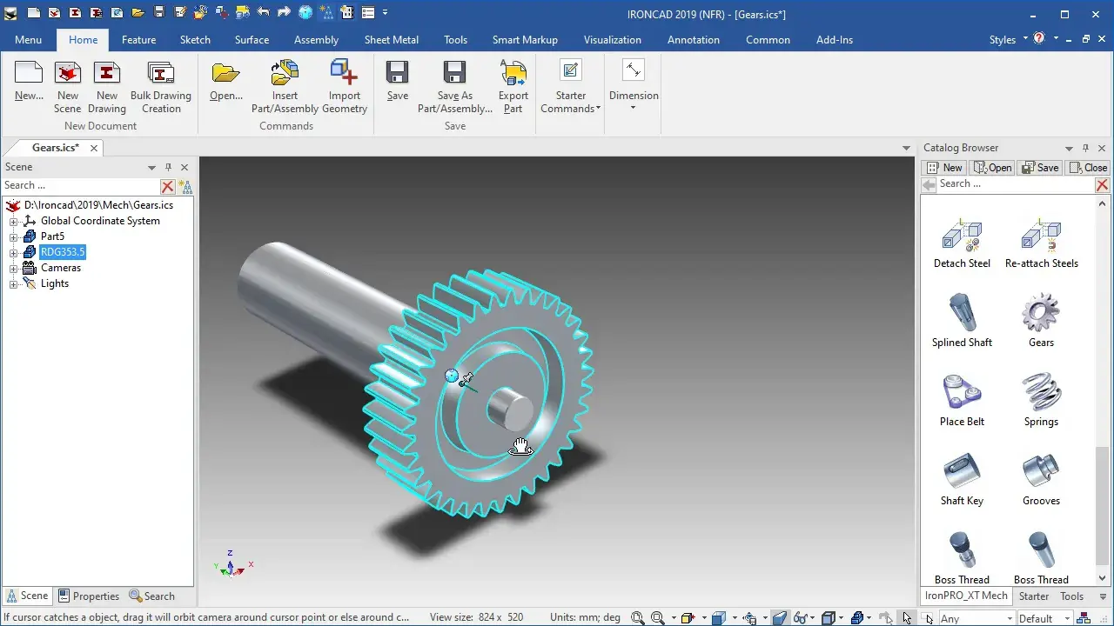Expand the Cameras tree node
This screenshot has width=1114, height=626.
pyautogui.click(x=14, y=268)
